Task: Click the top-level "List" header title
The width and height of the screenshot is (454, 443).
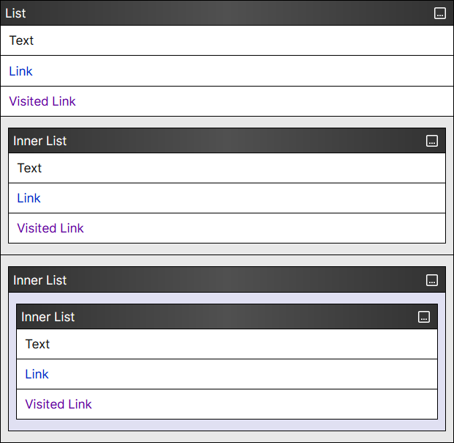Action: point(15,13)
